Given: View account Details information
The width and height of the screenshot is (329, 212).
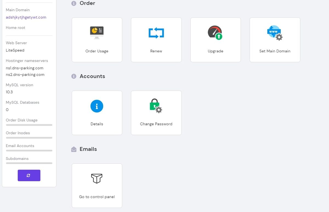Looking at the screenshot, I should [x=97, y=112].
